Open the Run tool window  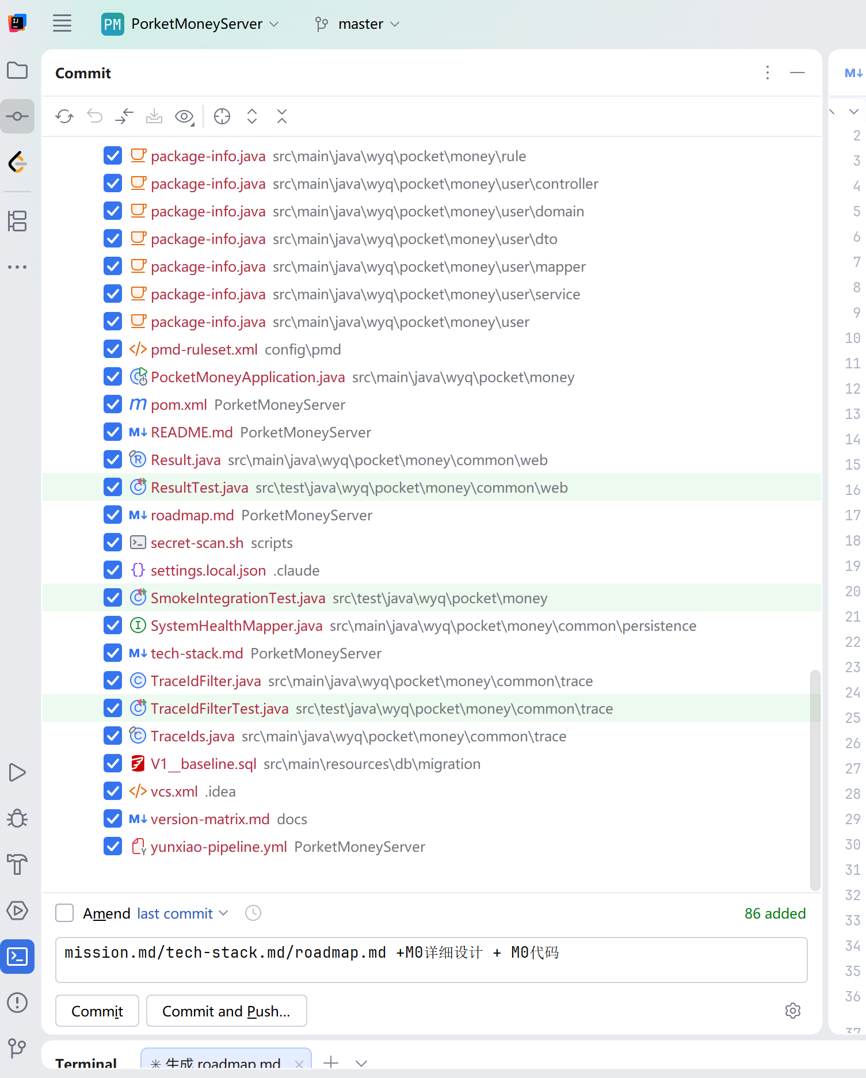point(17,772)
